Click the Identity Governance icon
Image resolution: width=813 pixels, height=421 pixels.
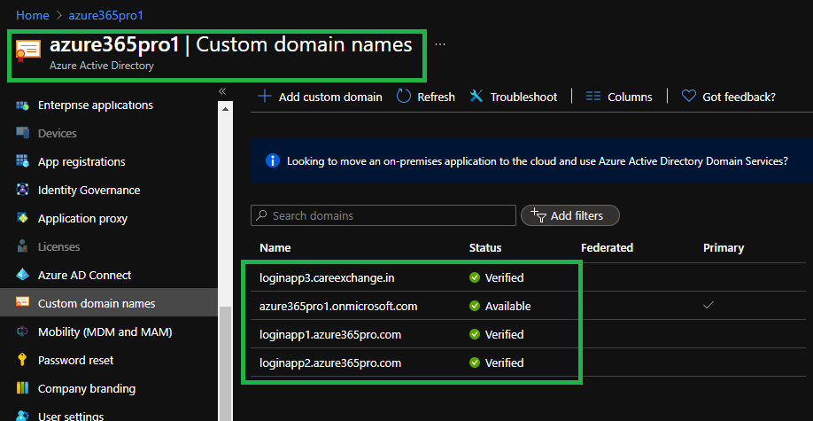[x=22, y=190]
